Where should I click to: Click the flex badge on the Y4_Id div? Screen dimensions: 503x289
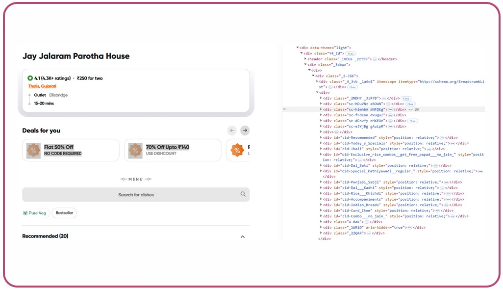click(351, 53)
